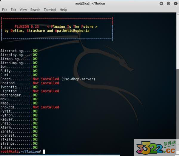Screen dimensions: 179x156
Task: Open the Edit menu
Action: coord(13,10)
